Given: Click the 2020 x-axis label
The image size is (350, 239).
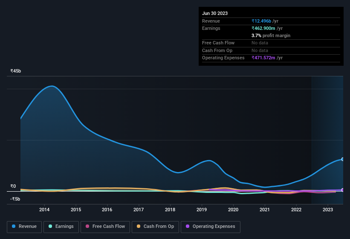Looking at the screenshot, I should (233, 210).
